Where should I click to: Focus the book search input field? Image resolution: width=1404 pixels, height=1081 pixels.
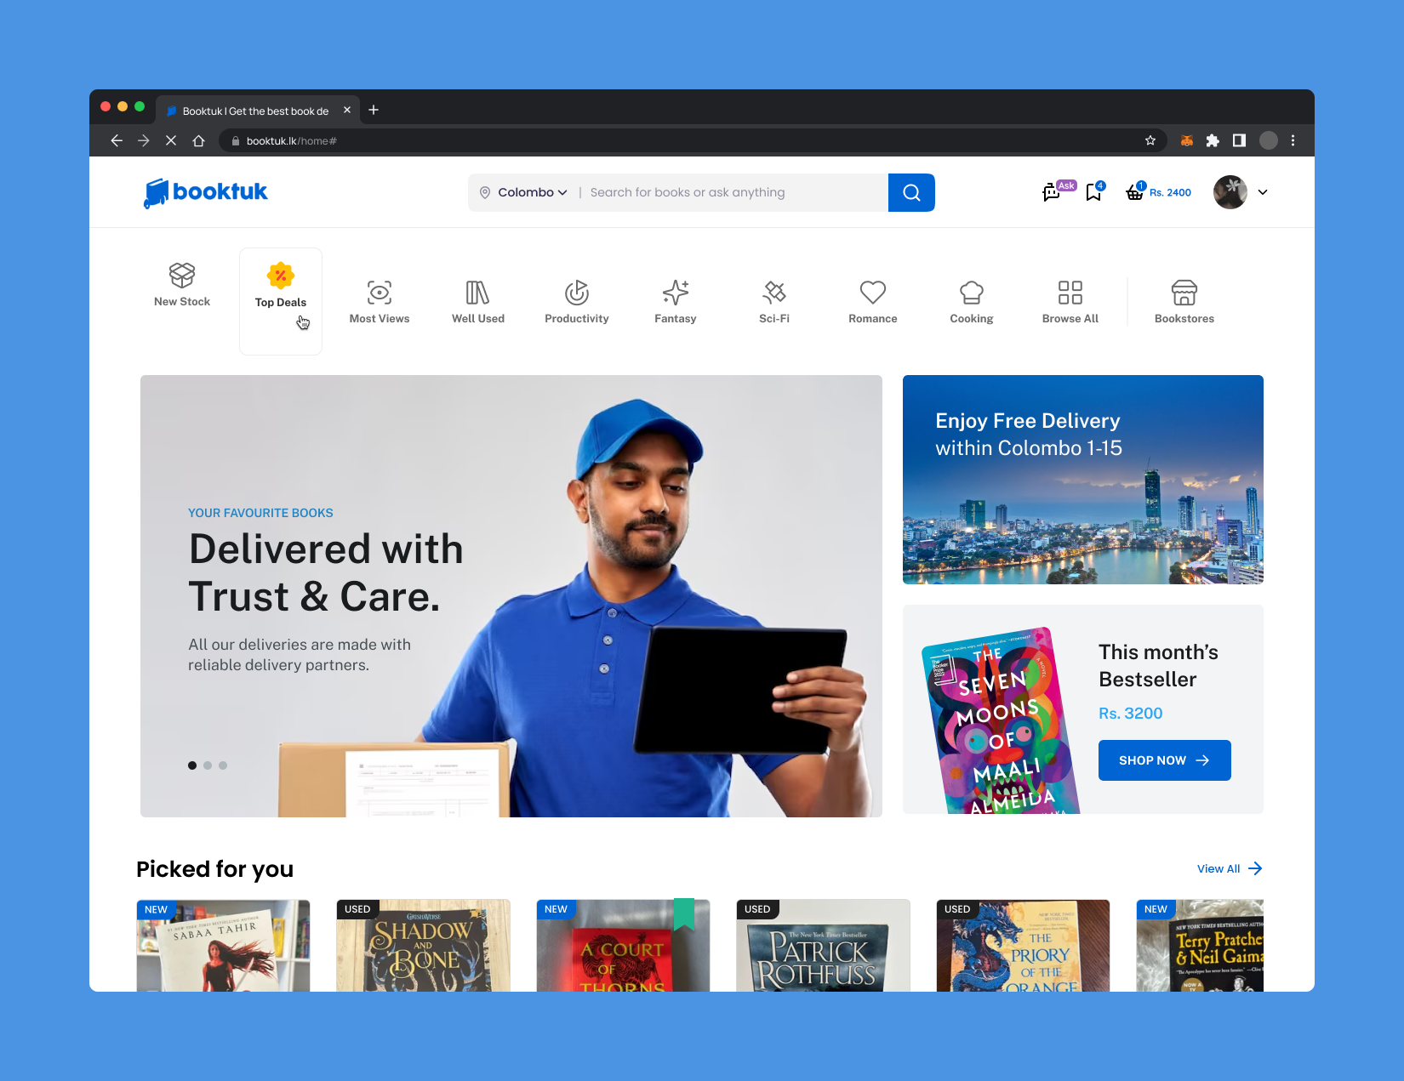(x=732, y=193)
